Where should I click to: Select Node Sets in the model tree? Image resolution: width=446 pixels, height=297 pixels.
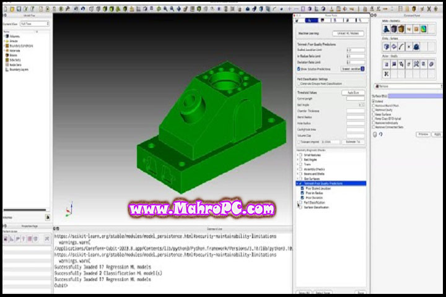(15, 65)
